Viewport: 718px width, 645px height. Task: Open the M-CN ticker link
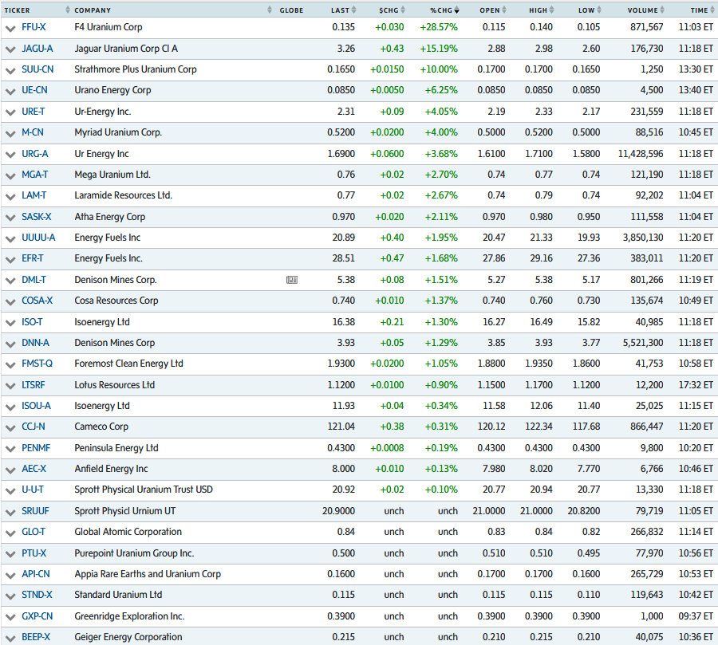[x=33, y=132]
